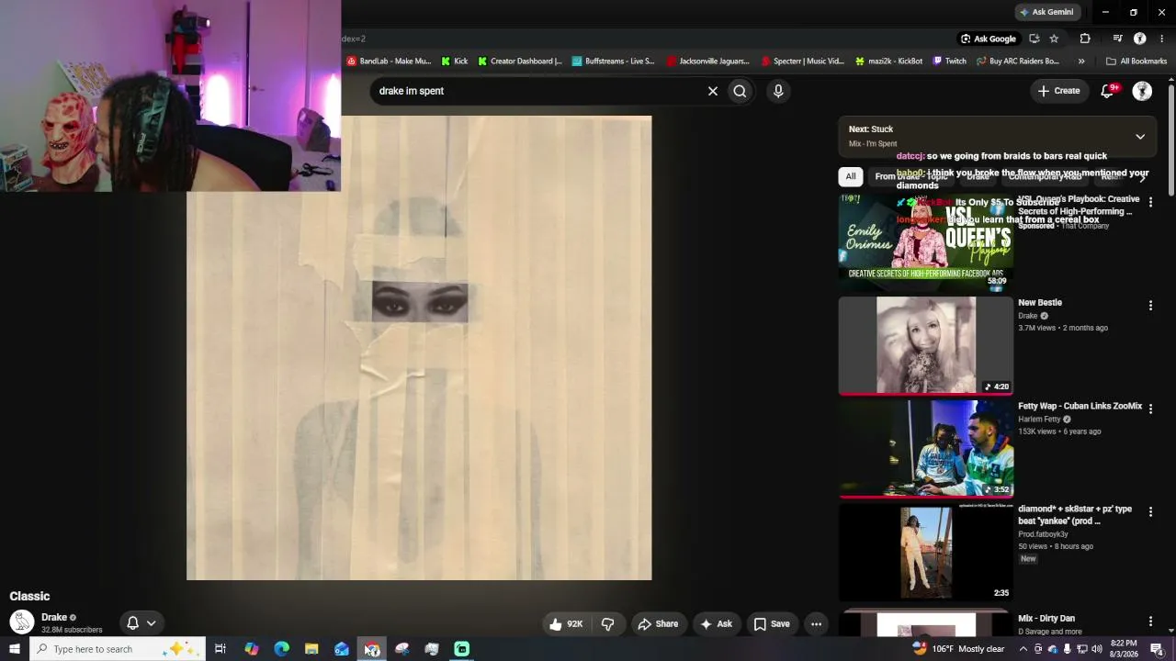This screenshot has width=1176, height=661.
Task: Open the volume control in system tray
Action: point(1096,649)
